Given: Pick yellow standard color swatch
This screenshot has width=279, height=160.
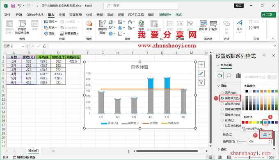Looking at the screenshot, I should tap(254, 122).
